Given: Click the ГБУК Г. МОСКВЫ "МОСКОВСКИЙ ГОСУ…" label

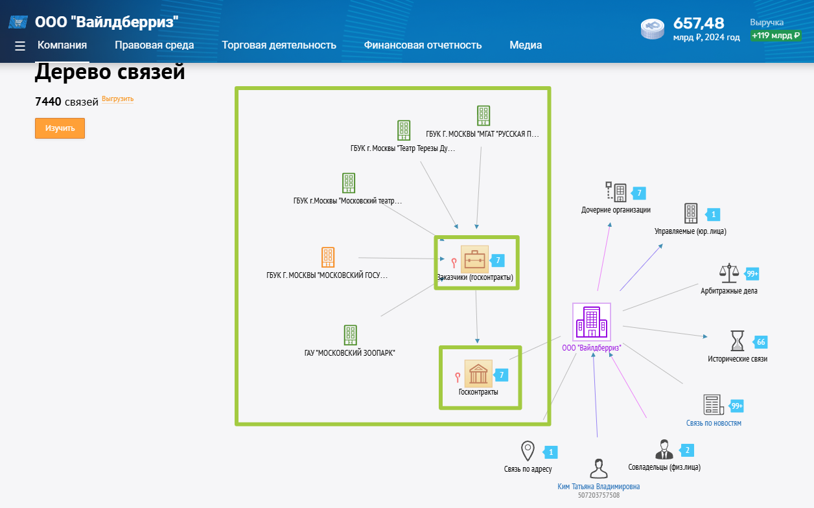Looking at the screenshot, I should click(x=327, y=275).
